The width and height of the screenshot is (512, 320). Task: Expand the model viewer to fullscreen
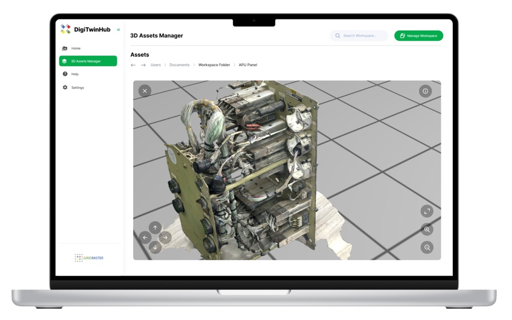[426, 211]
